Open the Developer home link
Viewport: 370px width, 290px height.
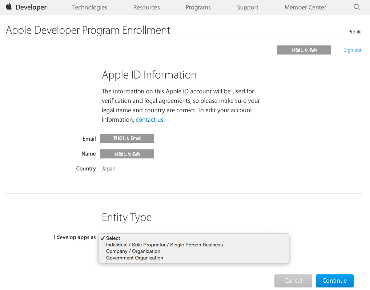[x=31, y=7]
